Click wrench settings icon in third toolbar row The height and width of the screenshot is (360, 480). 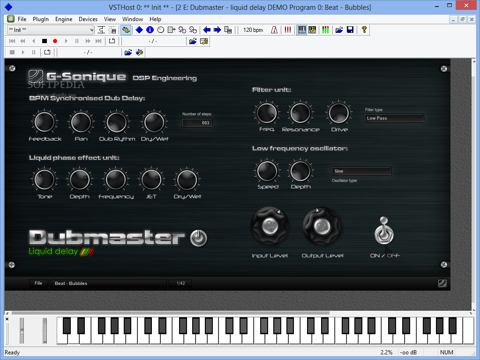coord(139,52)
